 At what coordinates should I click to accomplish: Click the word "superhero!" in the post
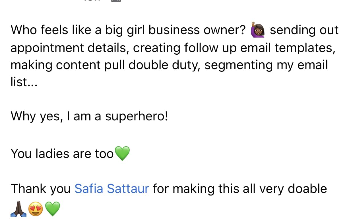click(x=137, y=116)
